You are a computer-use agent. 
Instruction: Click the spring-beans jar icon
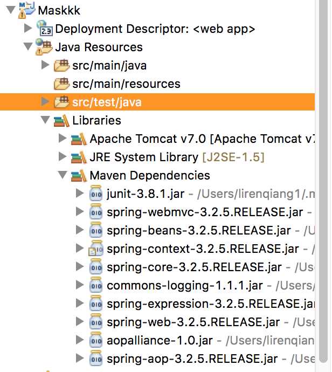[96, 230]
